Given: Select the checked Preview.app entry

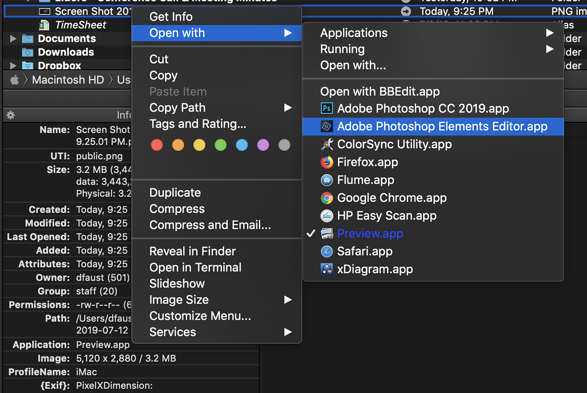Looking at the screenshot, I should (x=370, y=234).
